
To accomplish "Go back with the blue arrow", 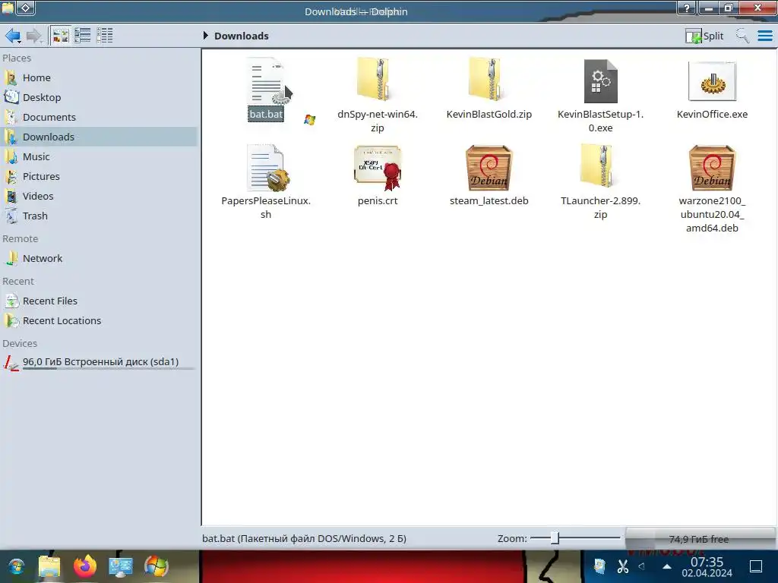I will pyautogui.click(x=12, y=36).
